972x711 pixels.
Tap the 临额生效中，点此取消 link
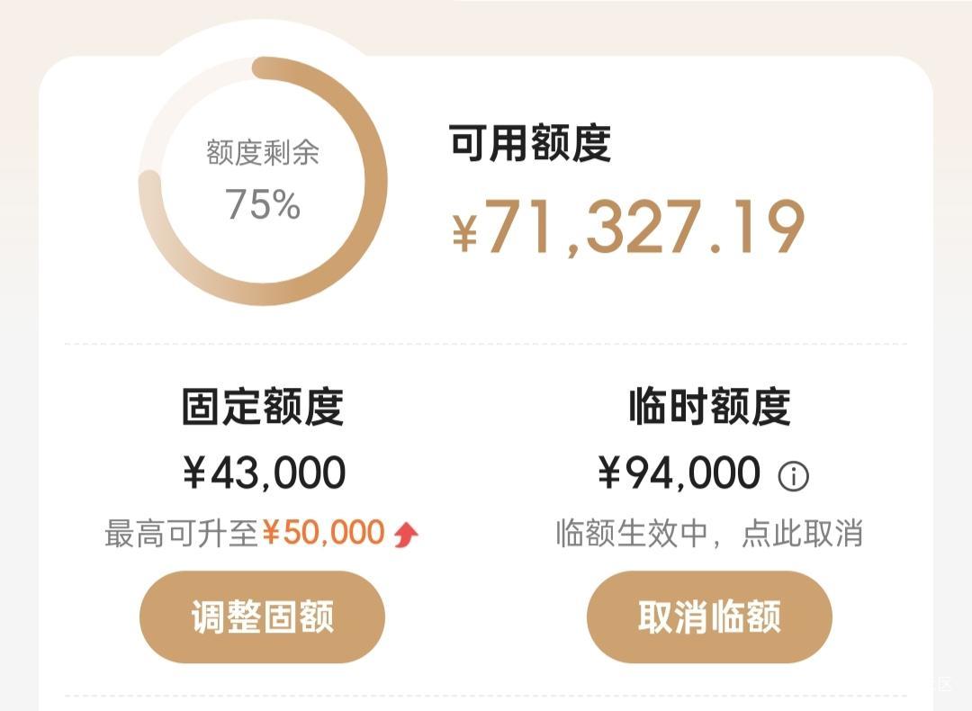(x=709, y=534)
